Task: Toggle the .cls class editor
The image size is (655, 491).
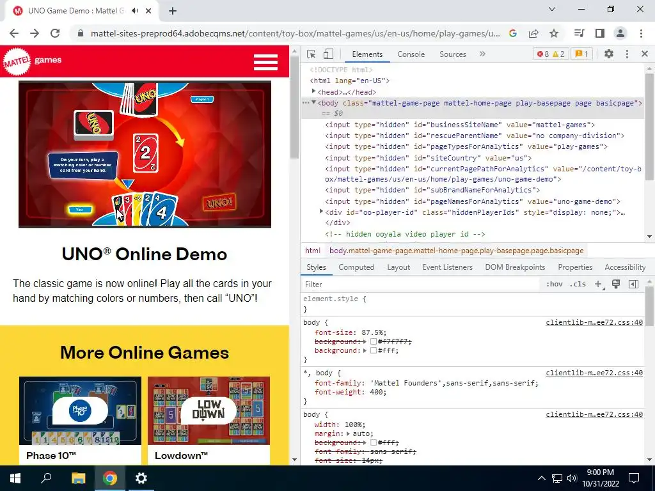Action: [578, 284]
